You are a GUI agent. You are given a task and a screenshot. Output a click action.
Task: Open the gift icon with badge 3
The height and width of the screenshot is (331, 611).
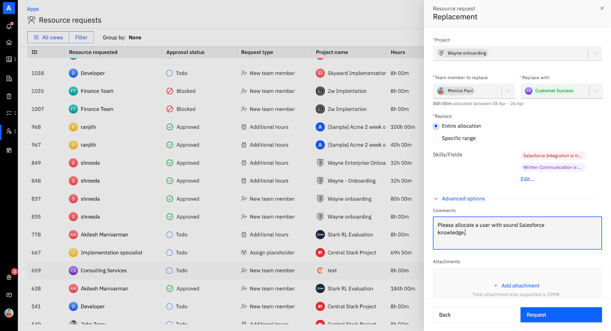coord(9,277)
